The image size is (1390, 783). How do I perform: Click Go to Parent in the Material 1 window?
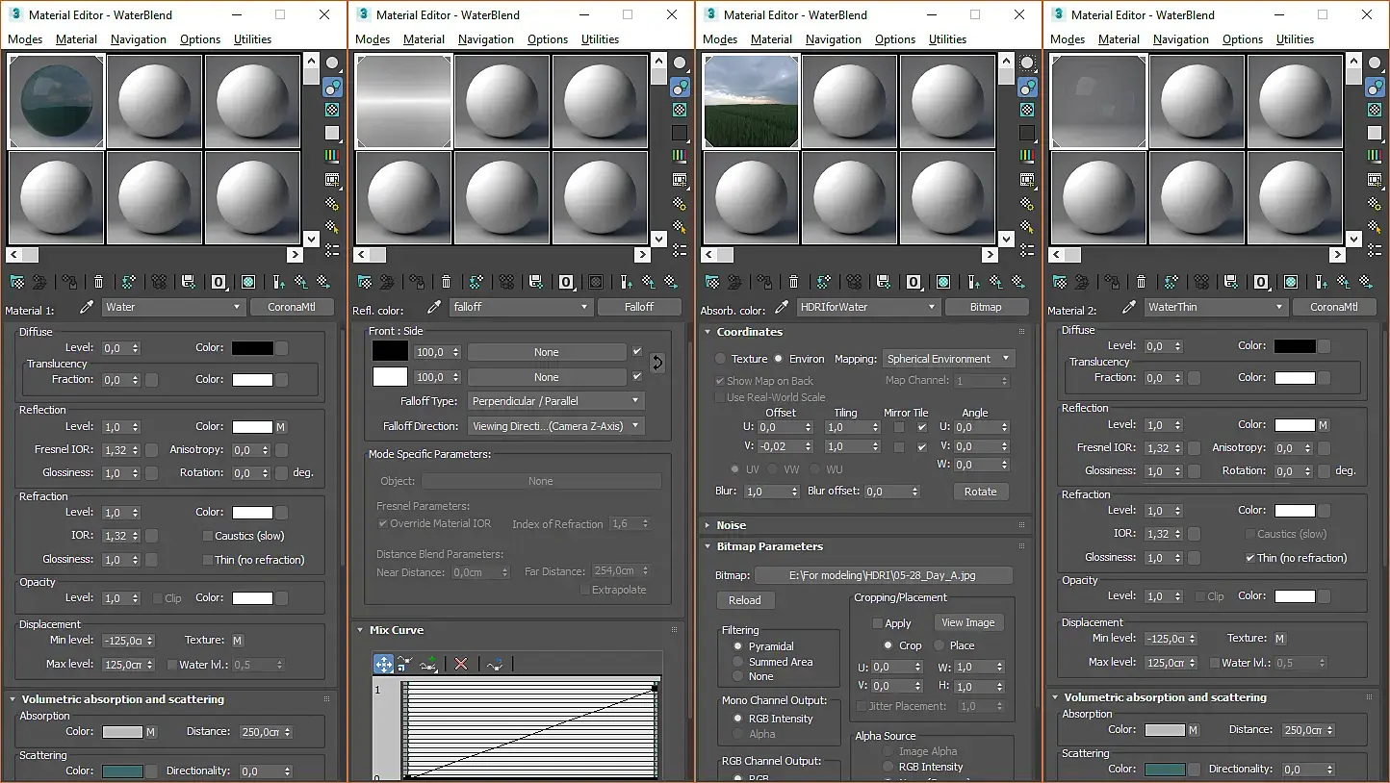pos(301,282)
